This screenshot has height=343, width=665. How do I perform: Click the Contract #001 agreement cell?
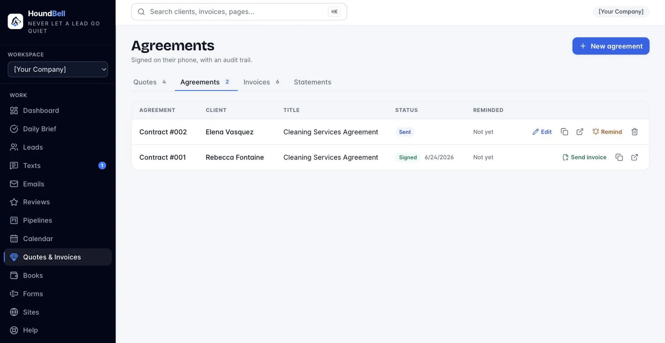(x=163, y=157)
